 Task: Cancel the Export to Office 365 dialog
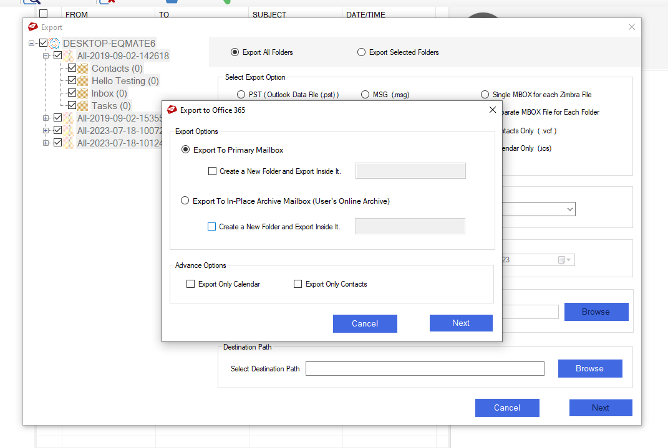[x=365, y=323]
